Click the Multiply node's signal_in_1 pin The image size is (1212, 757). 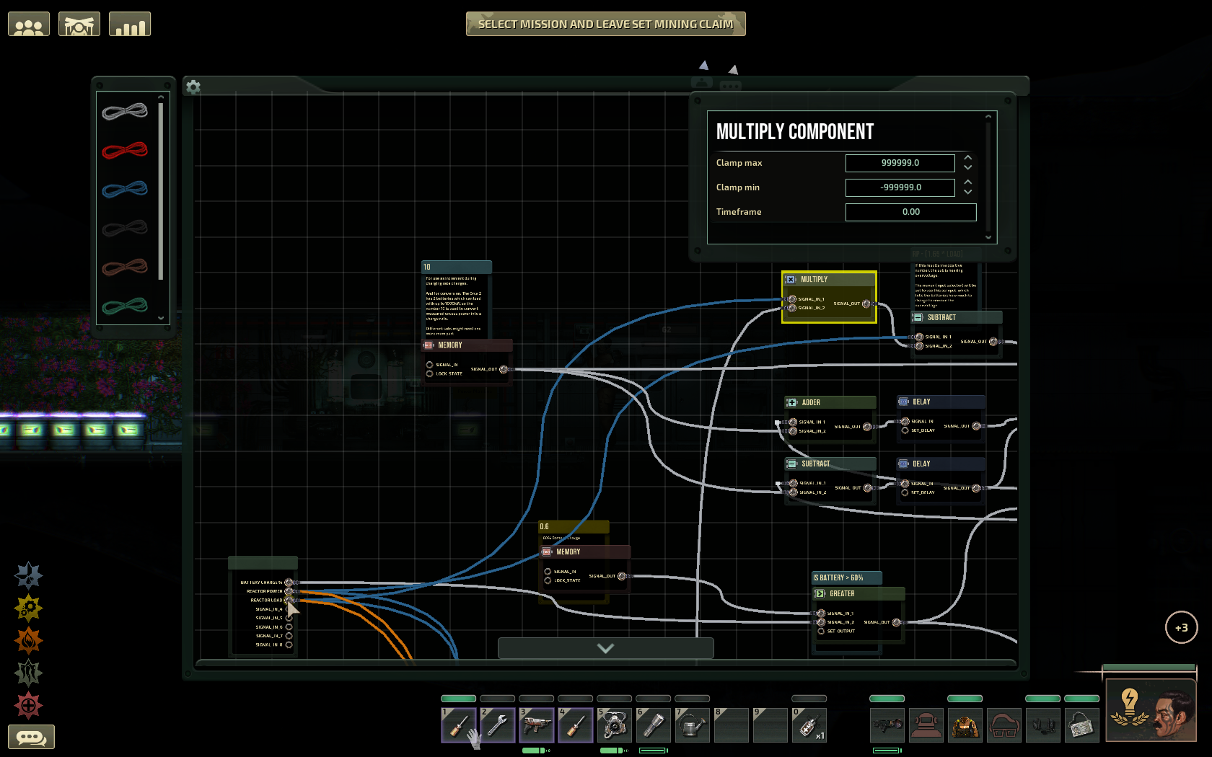(792, 299)
